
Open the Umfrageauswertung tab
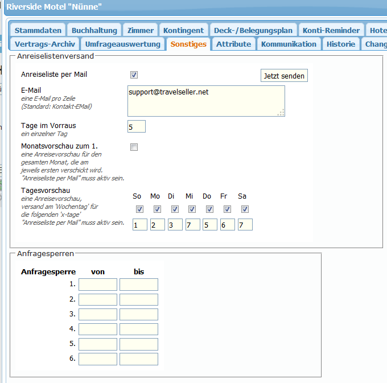click(123, 44)
